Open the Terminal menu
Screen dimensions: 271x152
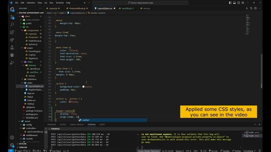(60, 3)
